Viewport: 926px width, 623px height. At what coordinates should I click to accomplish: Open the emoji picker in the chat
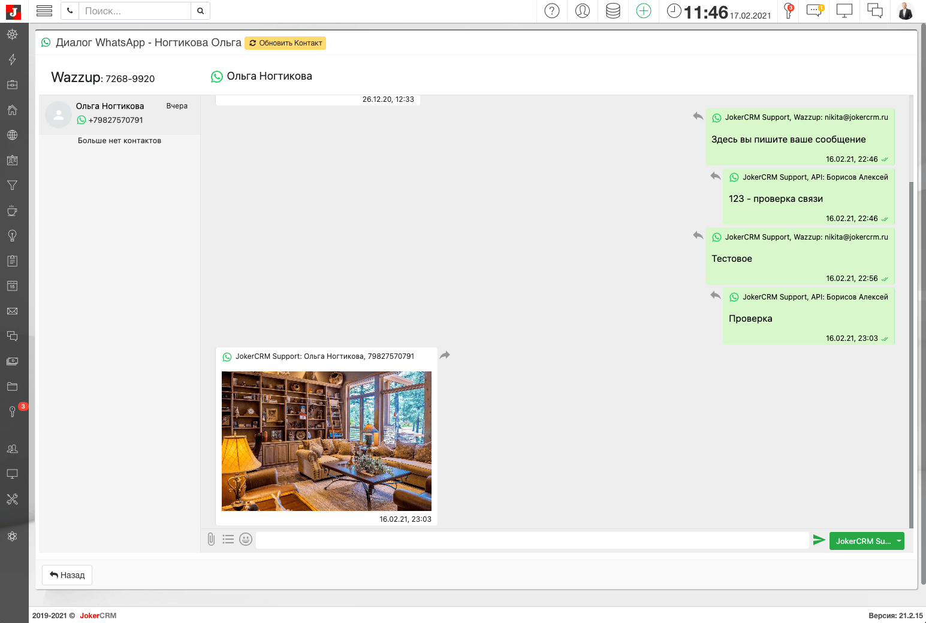(246, 539)
